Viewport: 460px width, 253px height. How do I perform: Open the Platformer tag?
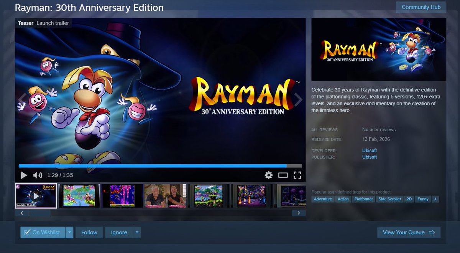(364, 199)
